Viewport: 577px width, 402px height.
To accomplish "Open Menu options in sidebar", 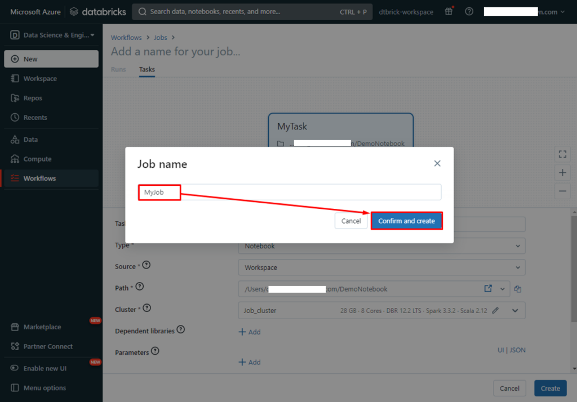I will (51, 388).
